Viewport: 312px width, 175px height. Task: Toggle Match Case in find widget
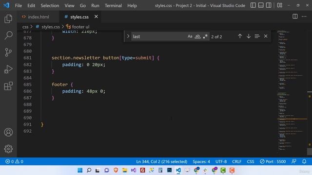click(190, 36)
